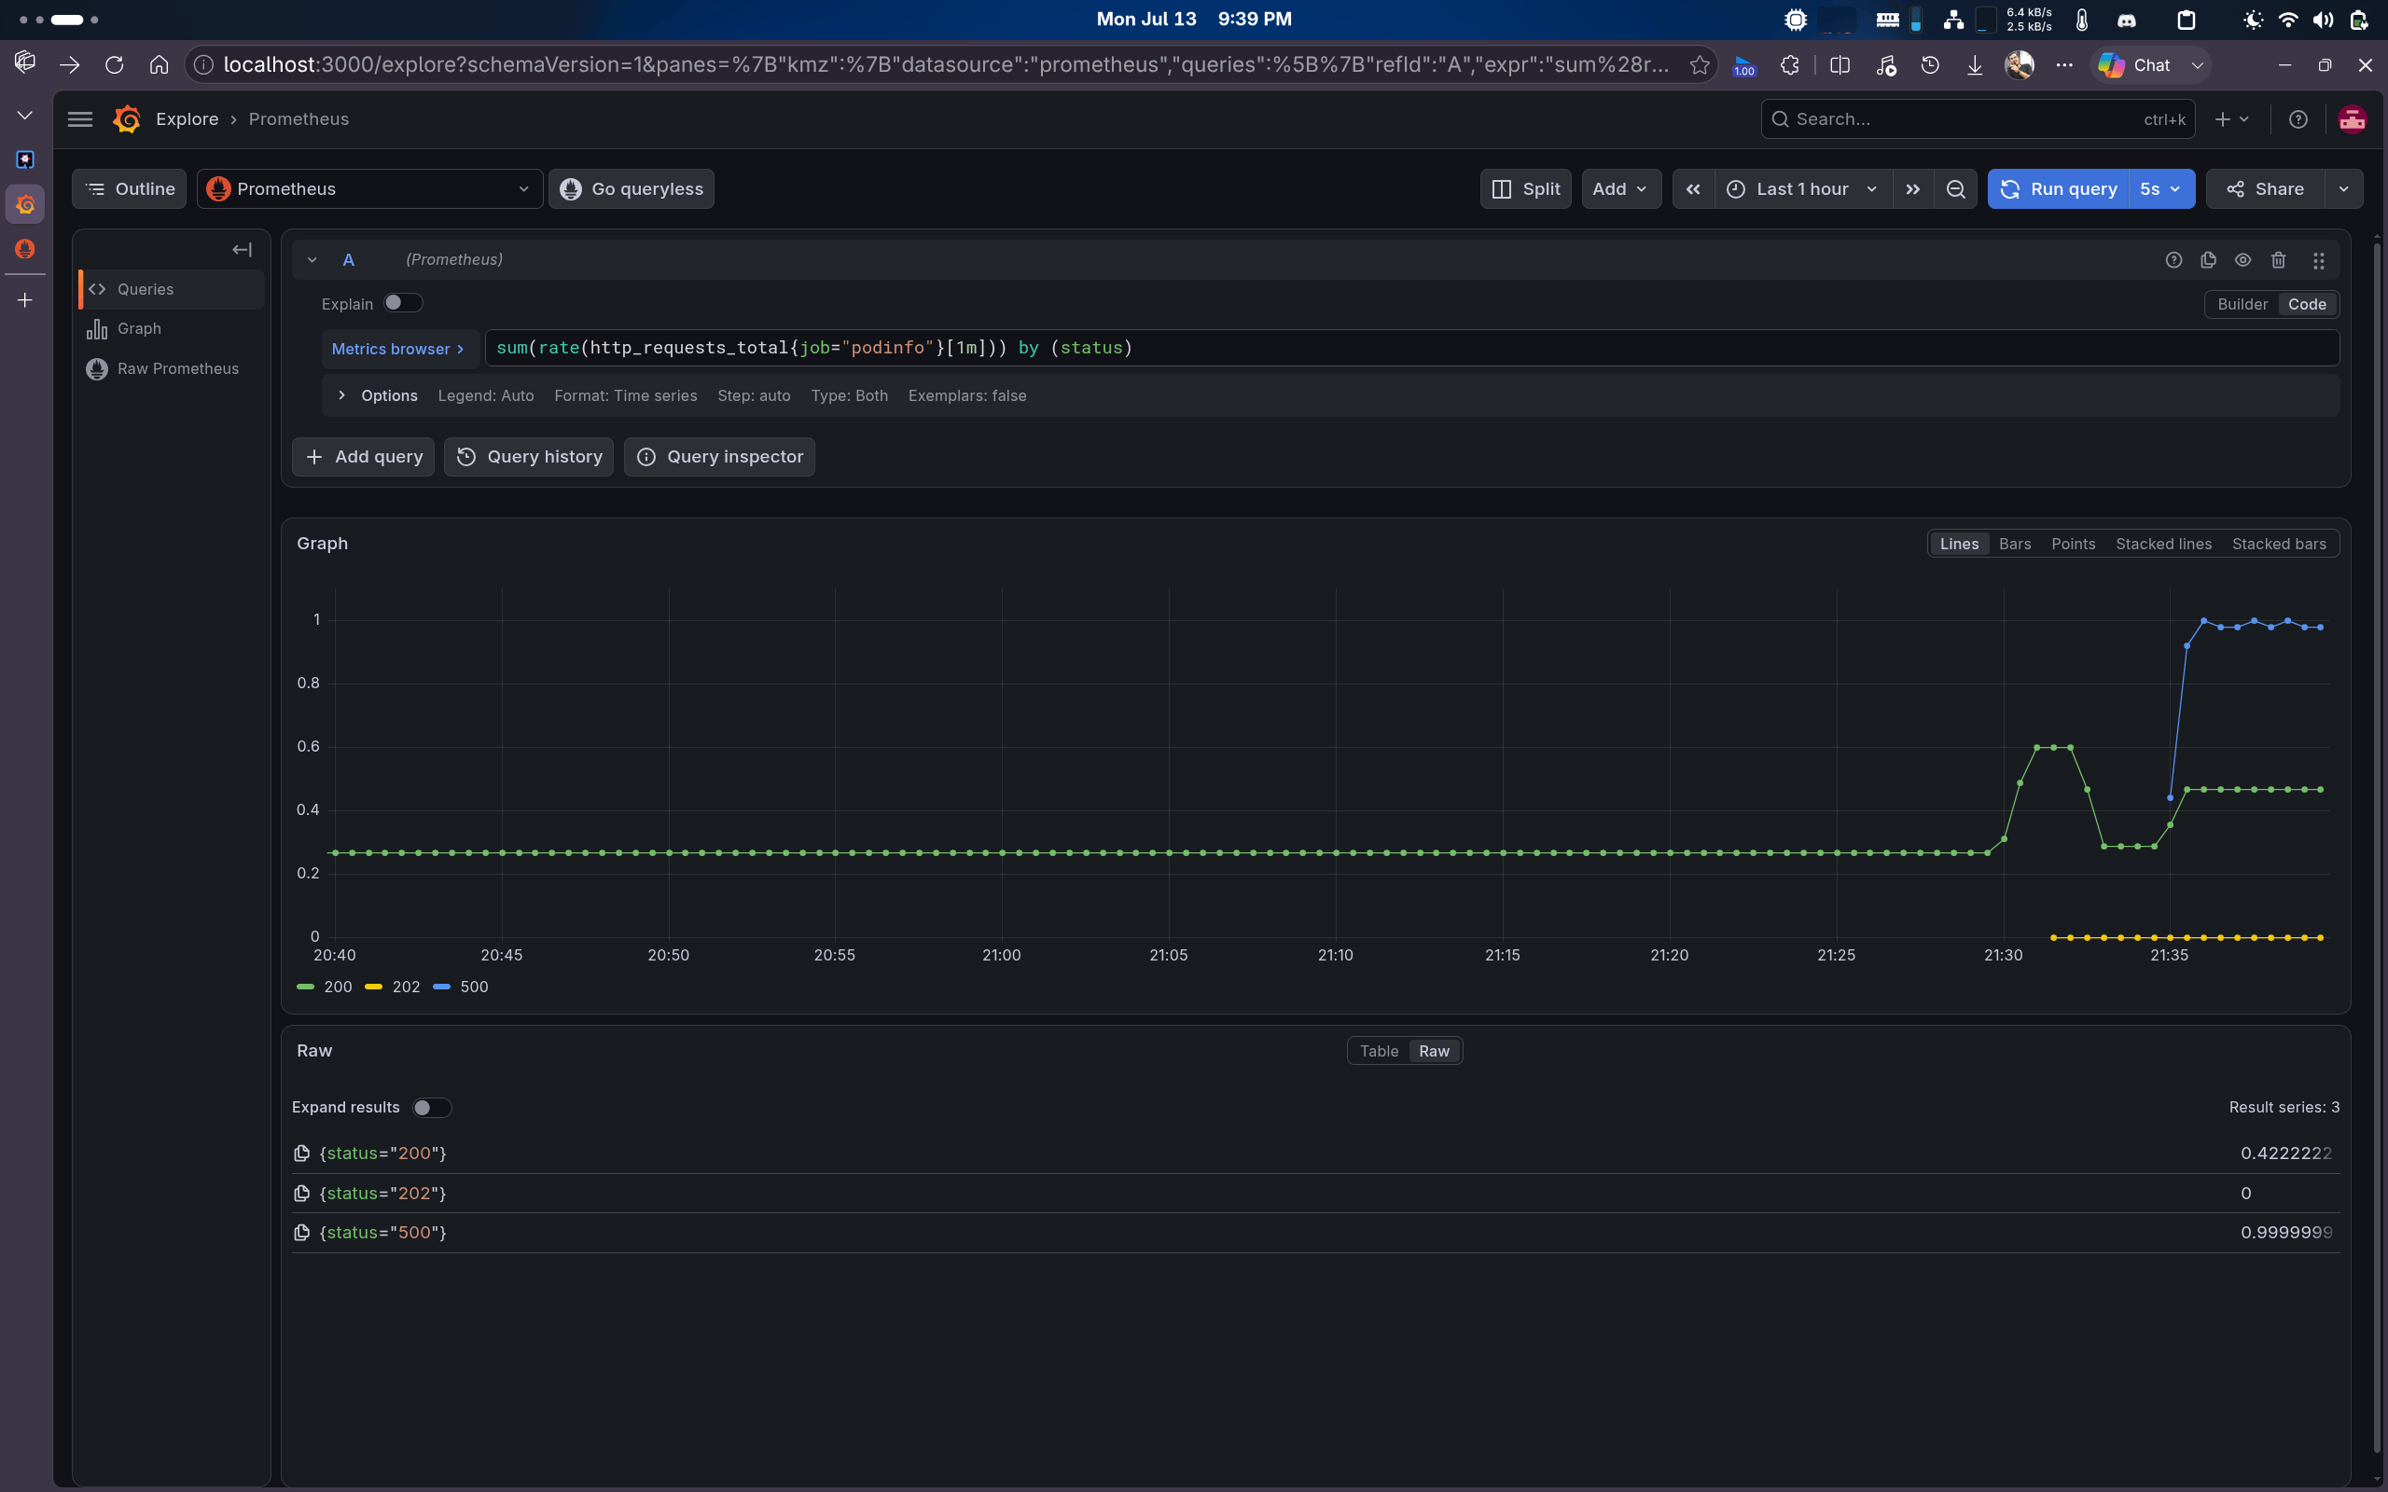Toggle the 202 series legend swatch
This screenshot has height=1492, width=2388.
374,987
